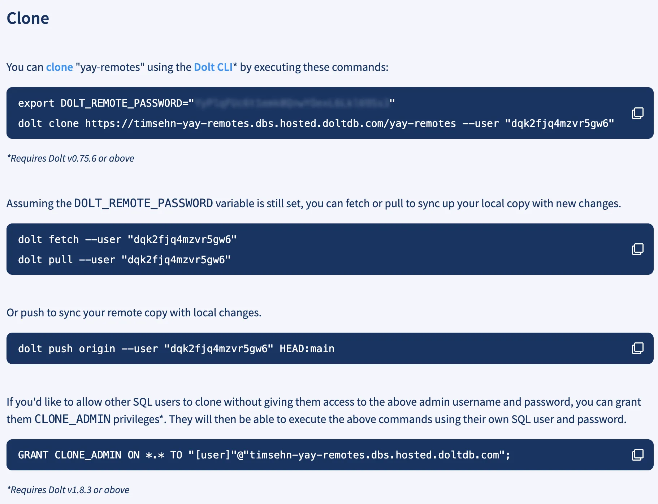Click the copy icon in the push code block
Viewport: 658px width, 504px height.
click(x=637, y=348)
